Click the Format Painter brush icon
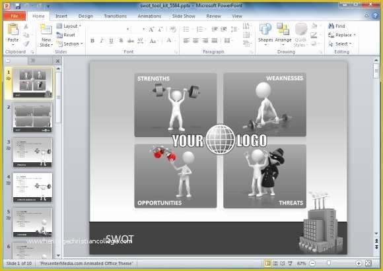Image resolution: width=383 pixels, height=271 pixels. coord(26,44)
